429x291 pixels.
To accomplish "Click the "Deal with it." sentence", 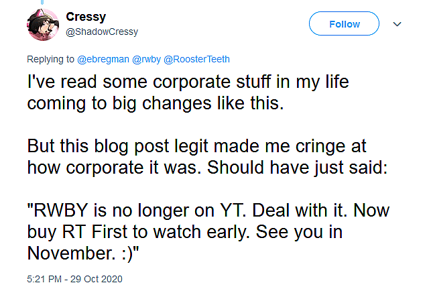I will click(297, 209).
